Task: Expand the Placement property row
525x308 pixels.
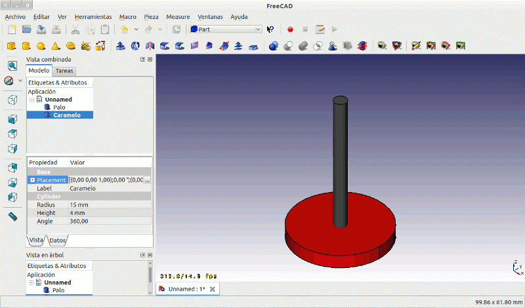Action: click(x=32, y=180)
